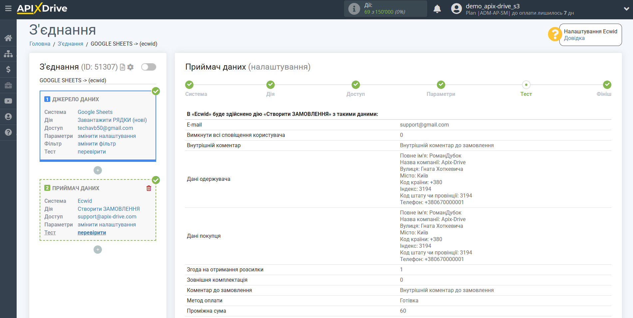Viewport: 633px width, 318px height.
Task: Go to Фініш step
Action: click(607, 85)
